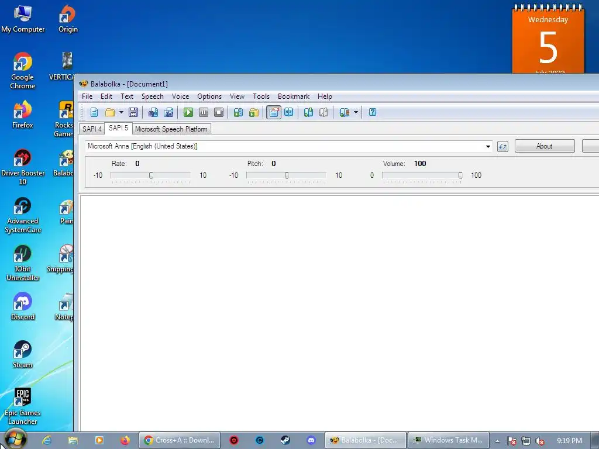Viewport: 599px width, 449px height.
Task: Select Epic Games Launcher desktop icon
Action: click(23, 407)
